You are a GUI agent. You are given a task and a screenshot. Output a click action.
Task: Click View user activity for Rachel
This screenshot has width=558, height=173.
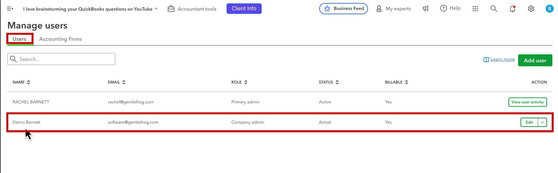527,102
